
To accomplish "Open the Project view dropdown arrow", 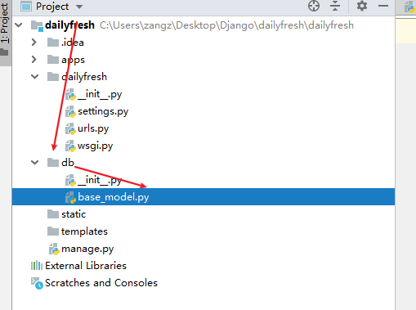I will point(79,7).
